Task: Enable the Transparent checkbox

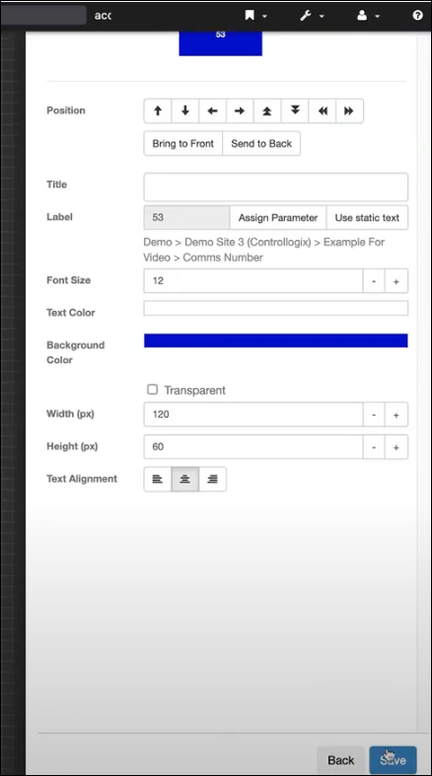Action: coord(152,390)
